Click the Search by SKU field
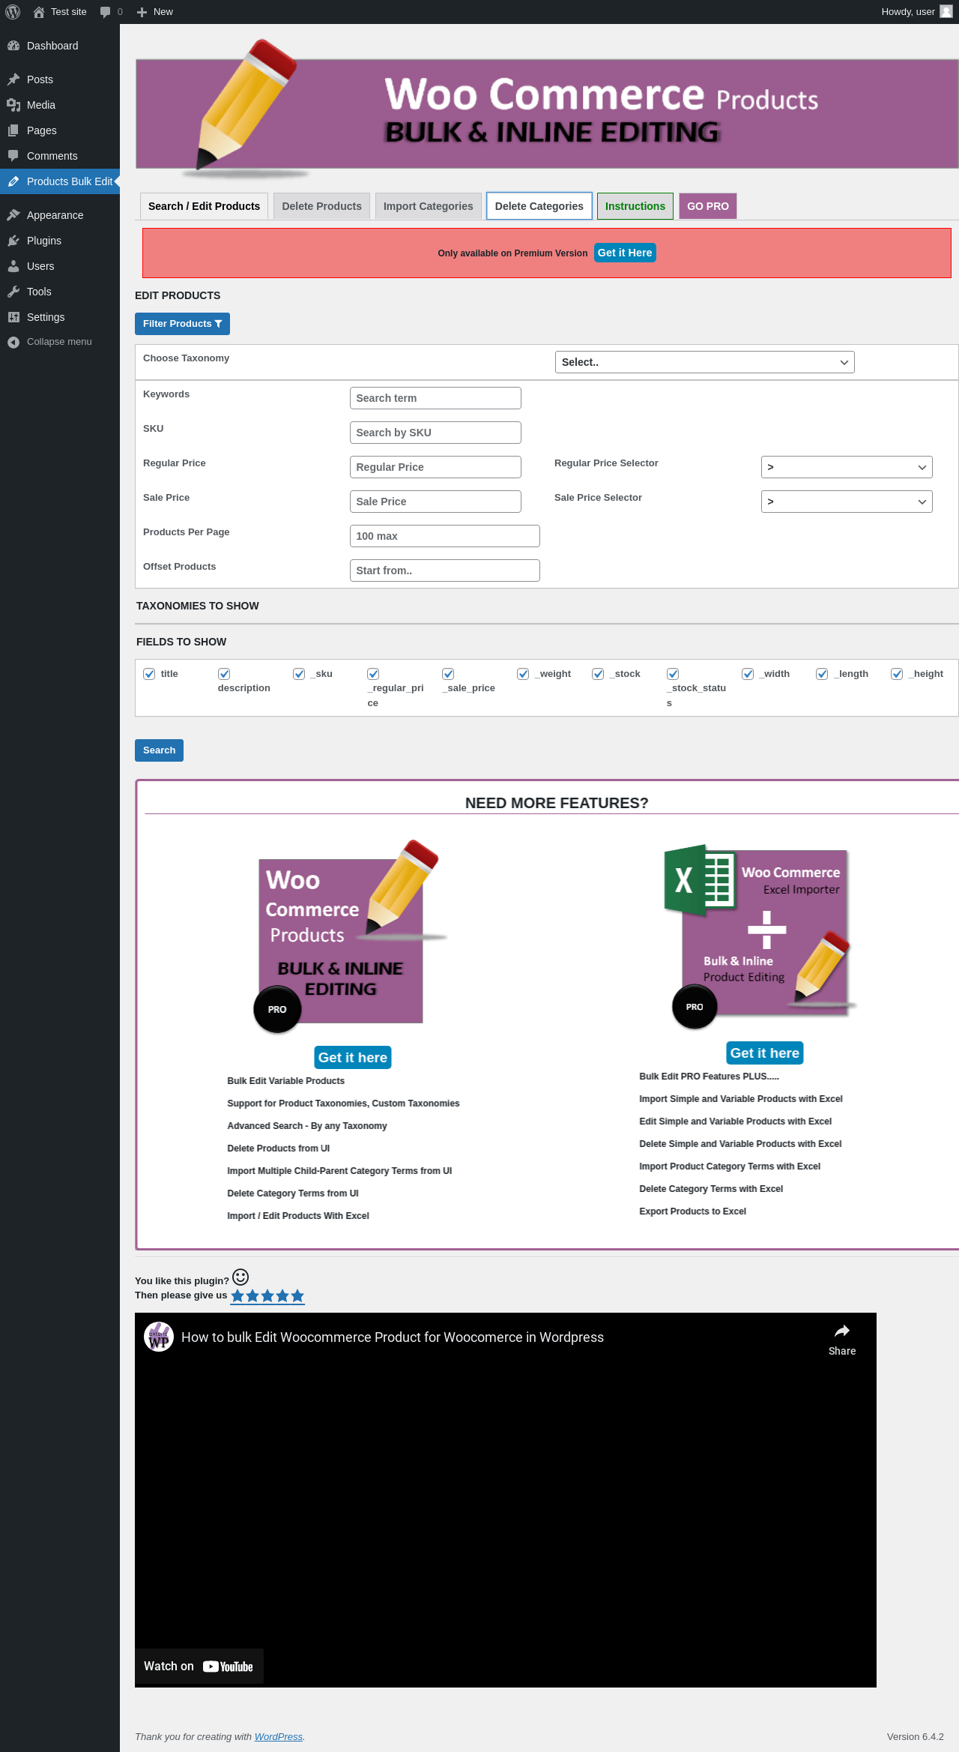Image resolution: width=959 pixels, height=1752 pixels. [435, 433]
